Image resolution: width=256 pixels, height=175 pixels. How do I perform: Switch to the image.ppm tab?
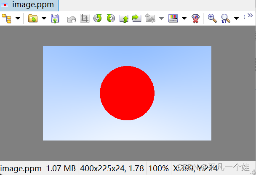29,5
